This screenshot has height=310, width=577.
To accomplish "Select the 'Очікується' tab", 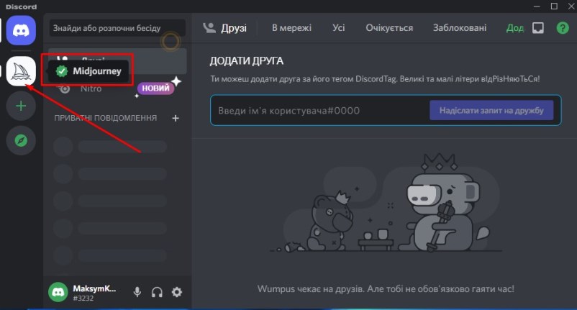I will point(389,28).
